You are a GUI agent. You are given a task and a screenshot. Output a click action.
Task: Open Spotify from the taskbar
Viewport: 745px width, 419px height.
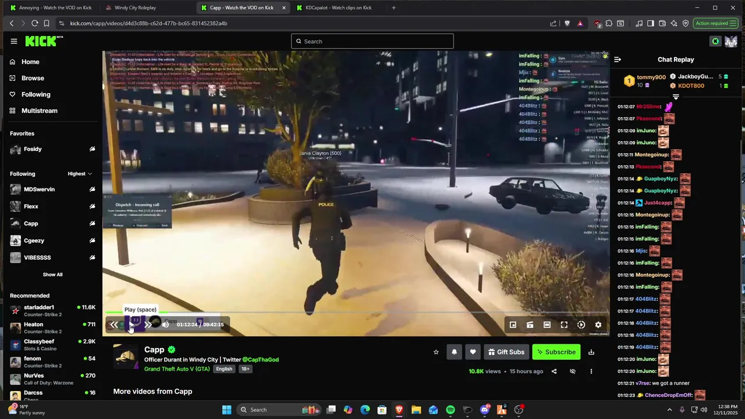coord(450,410)
